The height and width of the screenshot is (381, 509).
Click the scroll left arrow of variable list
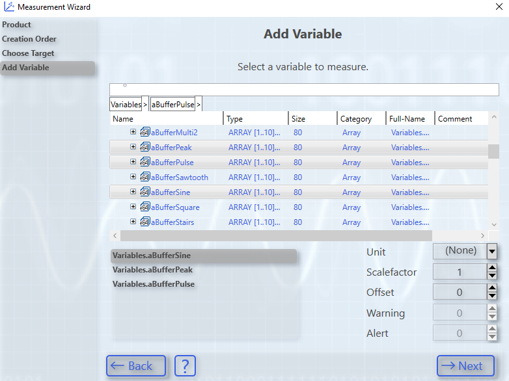pyautogui.click(x=115, y=236)
